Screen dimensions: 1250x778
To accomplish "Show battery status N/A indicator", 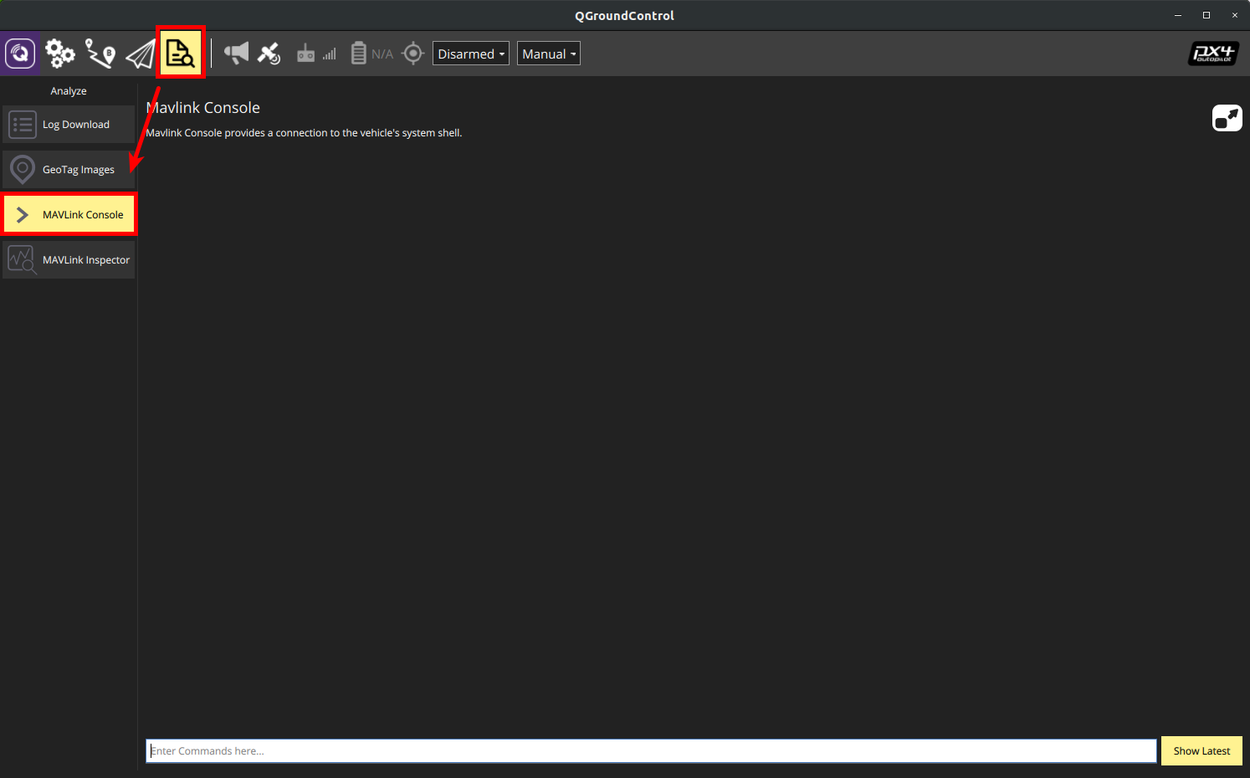I will tap(371, 54).
